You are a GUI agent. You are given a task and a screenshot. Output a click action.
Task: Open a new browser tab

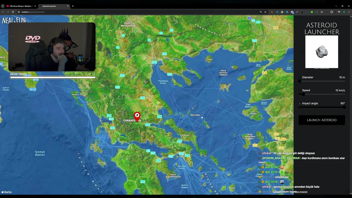73,6
